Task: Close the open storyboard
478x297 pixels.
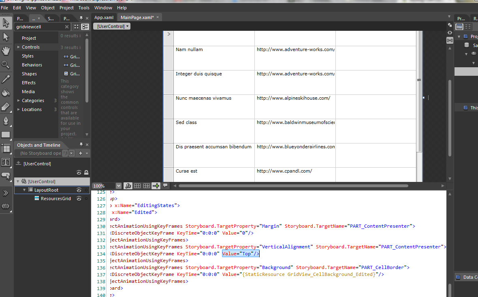Action: coord(71,153)
